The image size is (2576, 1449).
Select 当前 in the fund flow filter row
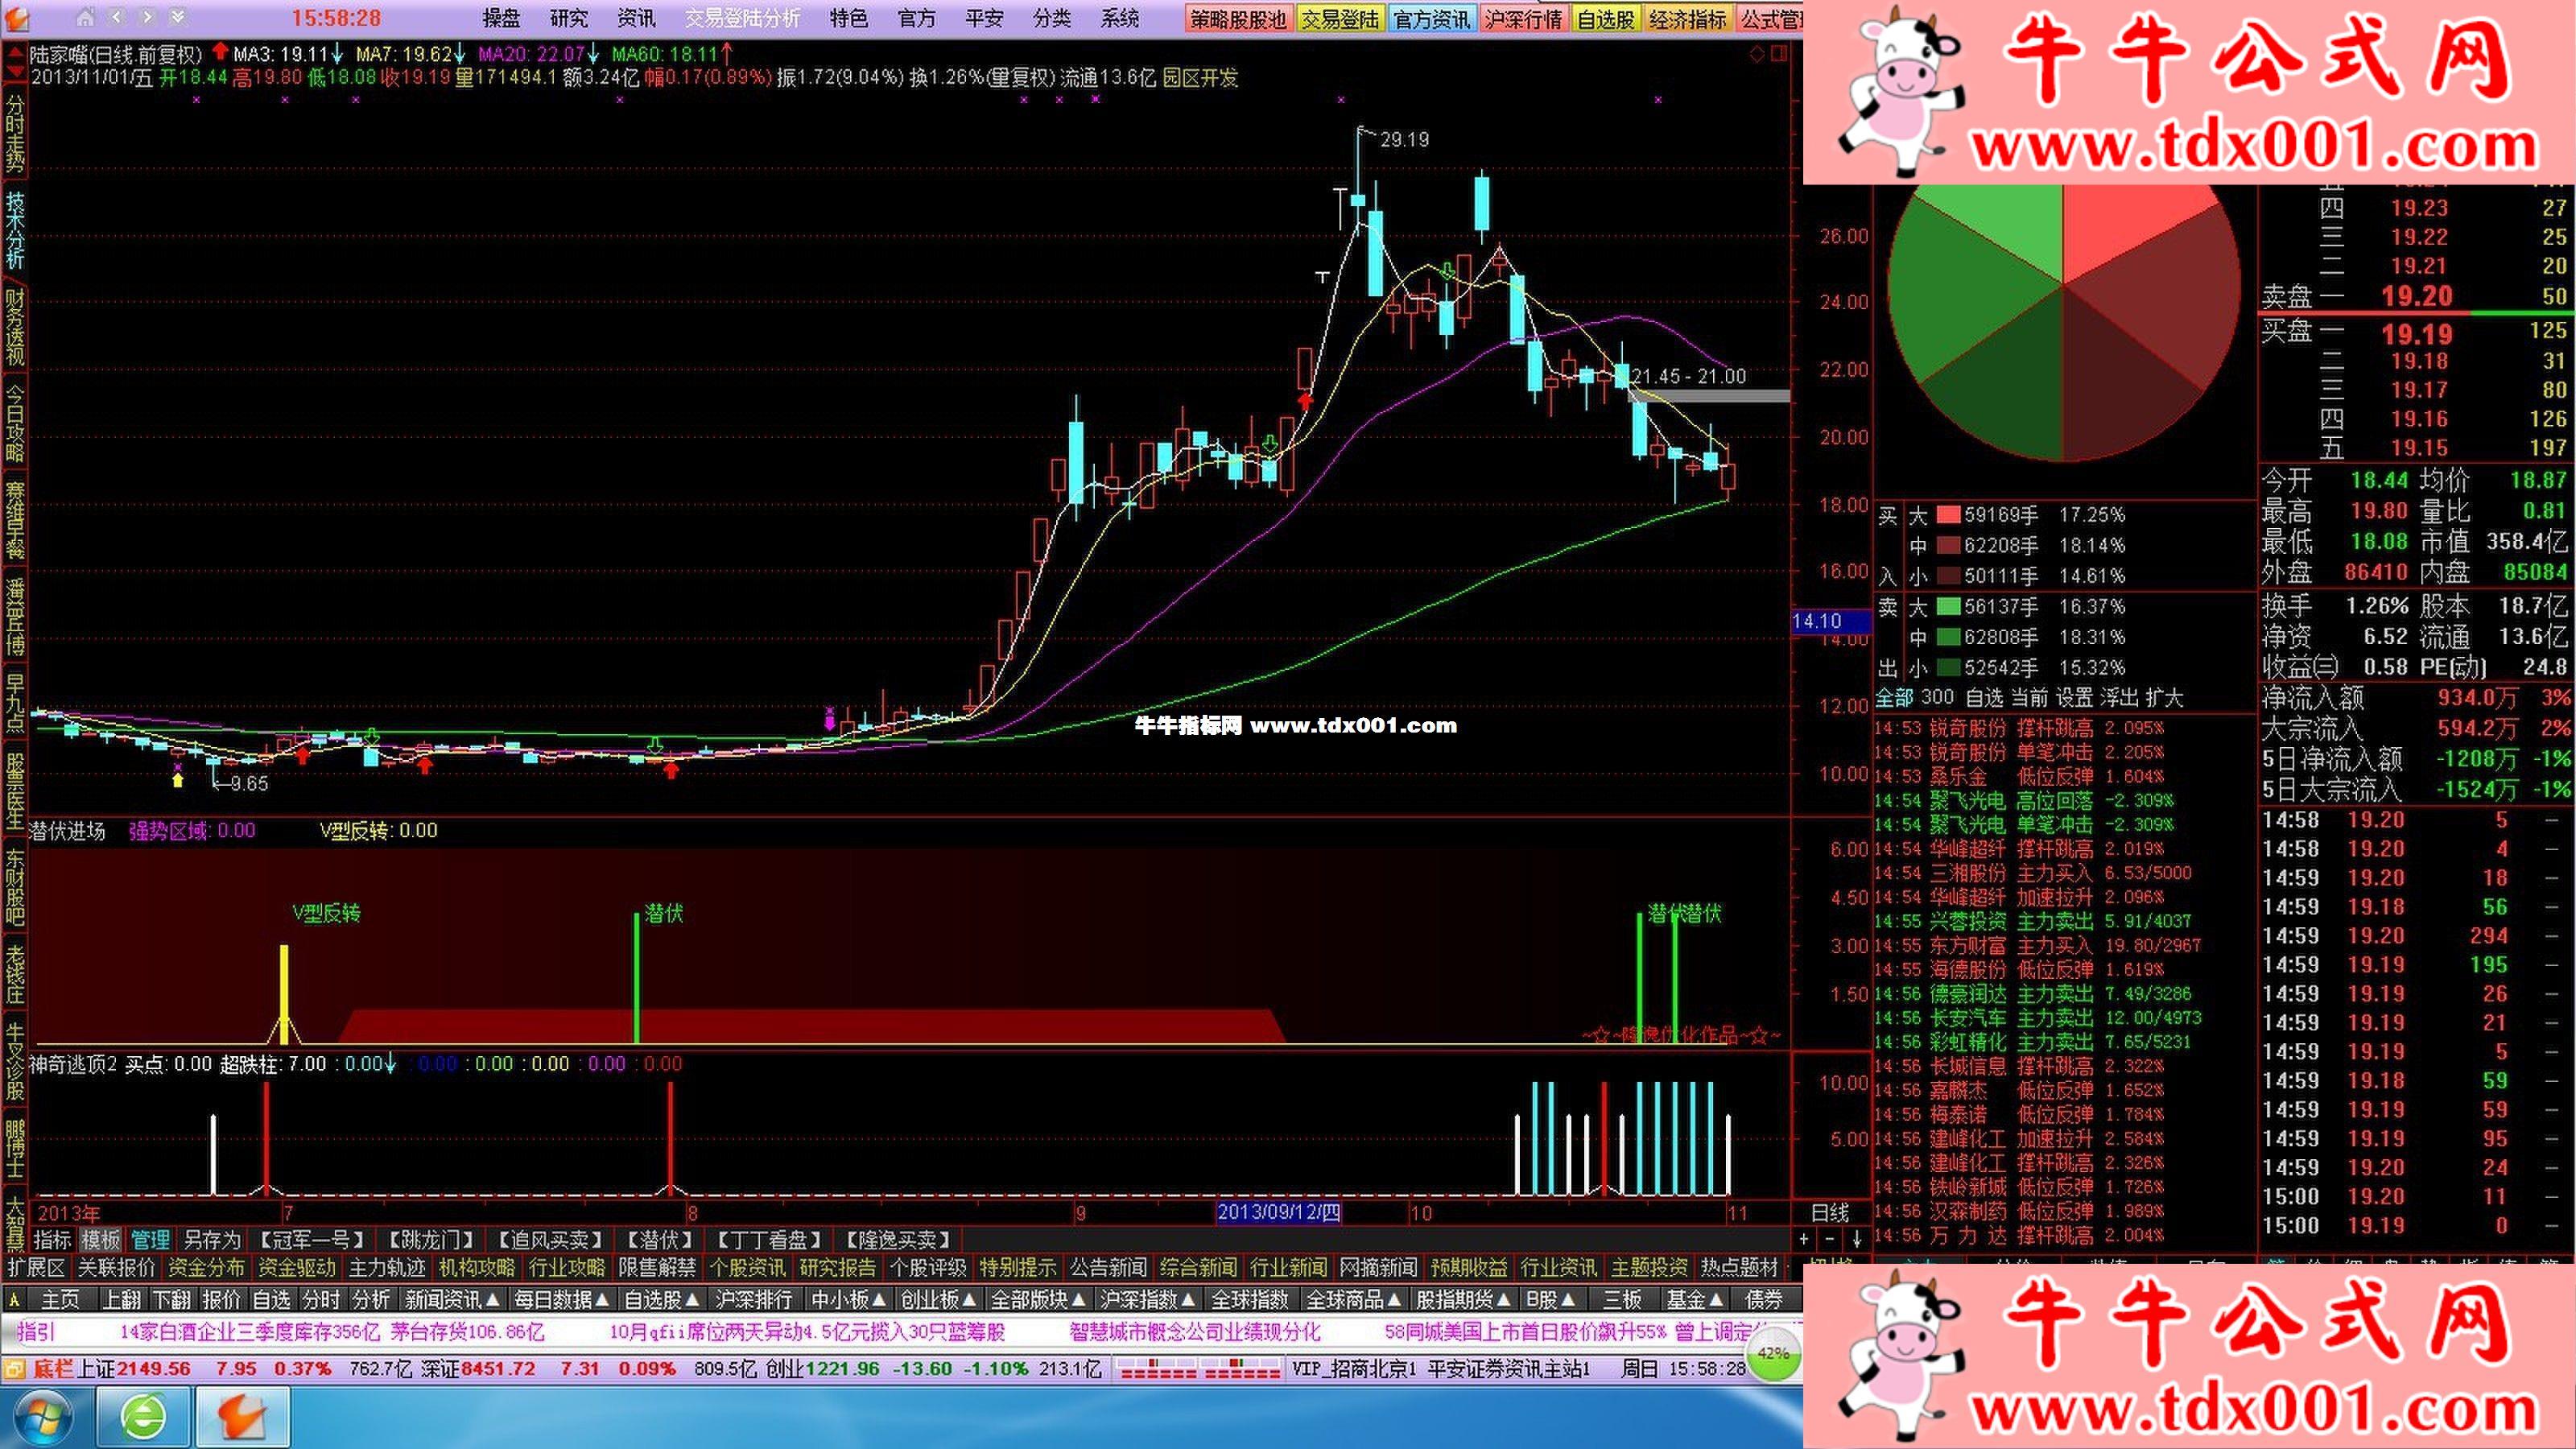tap(2029, 697)
